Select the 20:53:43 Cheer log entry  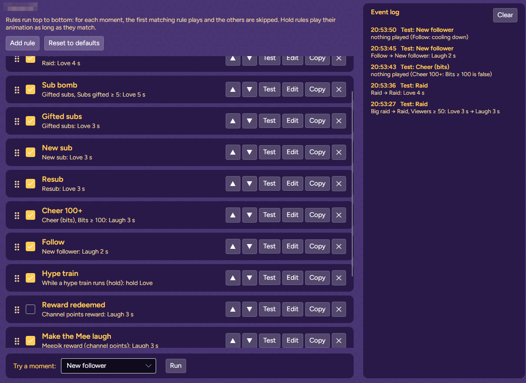(431, 70)
